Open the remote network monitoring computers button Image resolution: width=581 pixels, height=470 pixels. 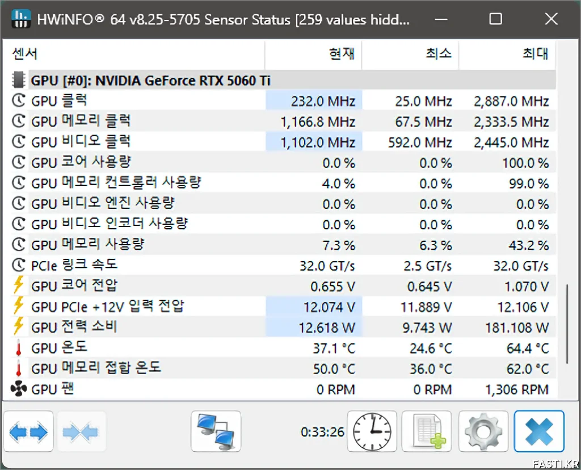coord(216,431)
